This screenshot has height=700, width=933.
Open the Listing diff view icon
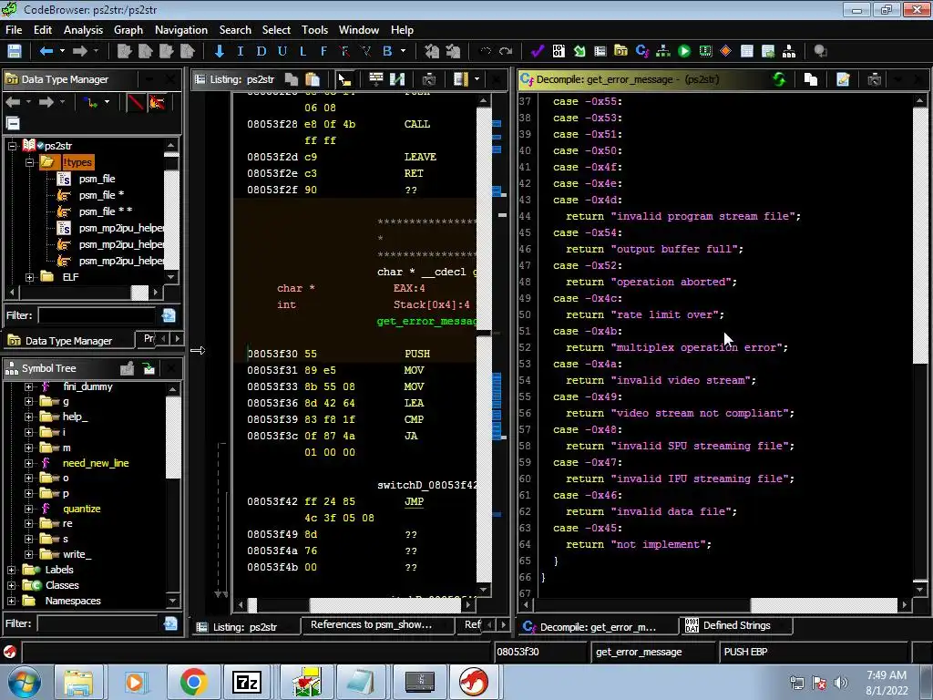397,79
